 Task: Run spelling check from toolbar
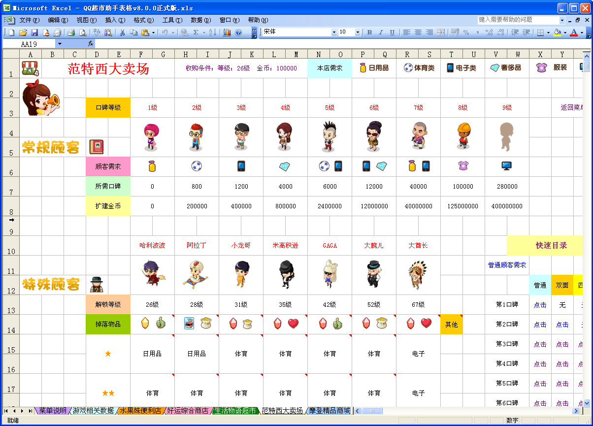97,33
